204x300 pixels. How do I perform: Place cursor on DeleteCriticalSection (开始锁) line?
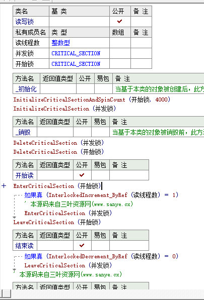coord(58,152)
